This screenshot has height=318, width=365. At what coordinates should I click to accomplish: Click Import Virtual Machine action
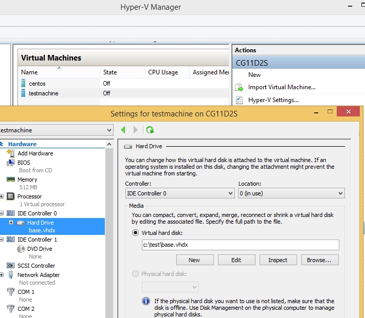tap(282, 87)
